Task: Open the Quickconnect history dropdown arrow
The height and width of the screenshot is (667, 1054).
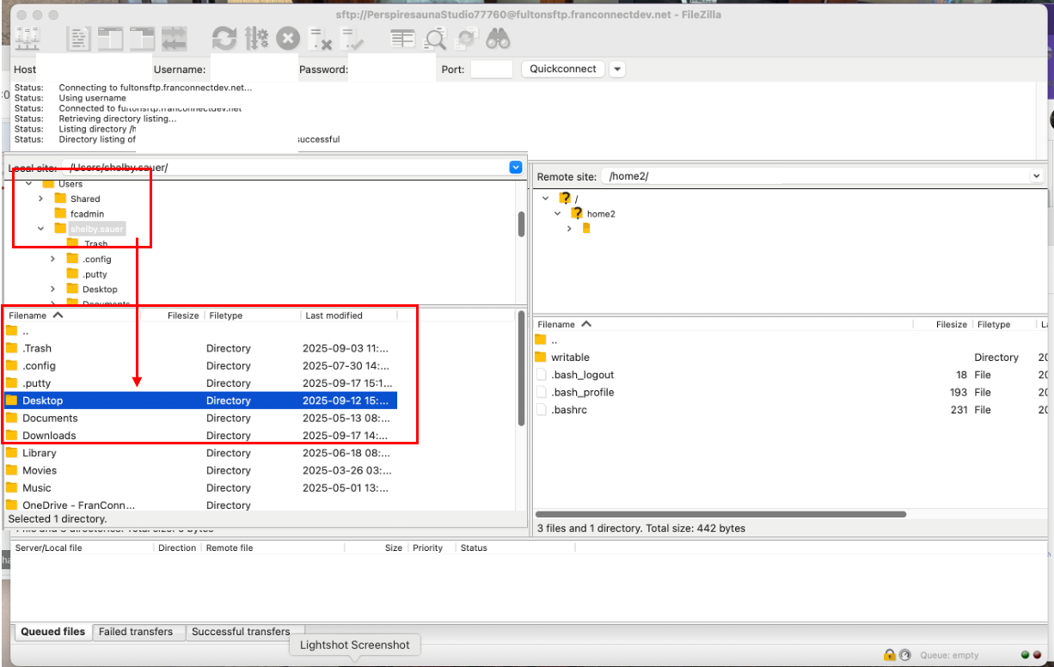Action: pyautogui.click(x=617, y=70)
